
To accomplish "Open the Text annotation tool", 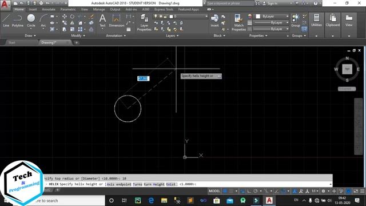I will coord(102,21).
